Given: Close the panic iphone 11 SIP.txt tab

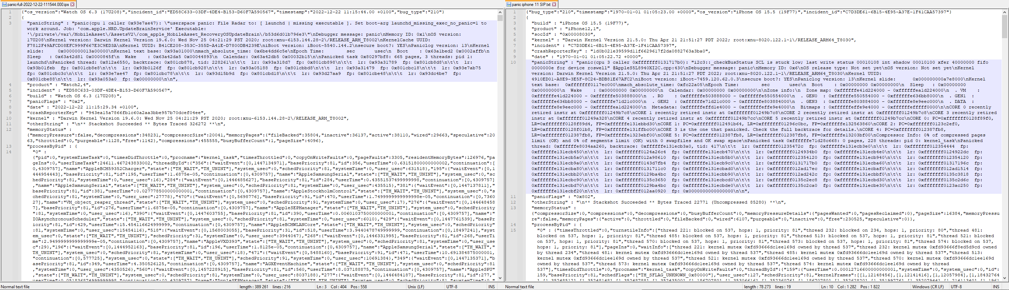Looking at the screenshot, I should tap(554, 4).
